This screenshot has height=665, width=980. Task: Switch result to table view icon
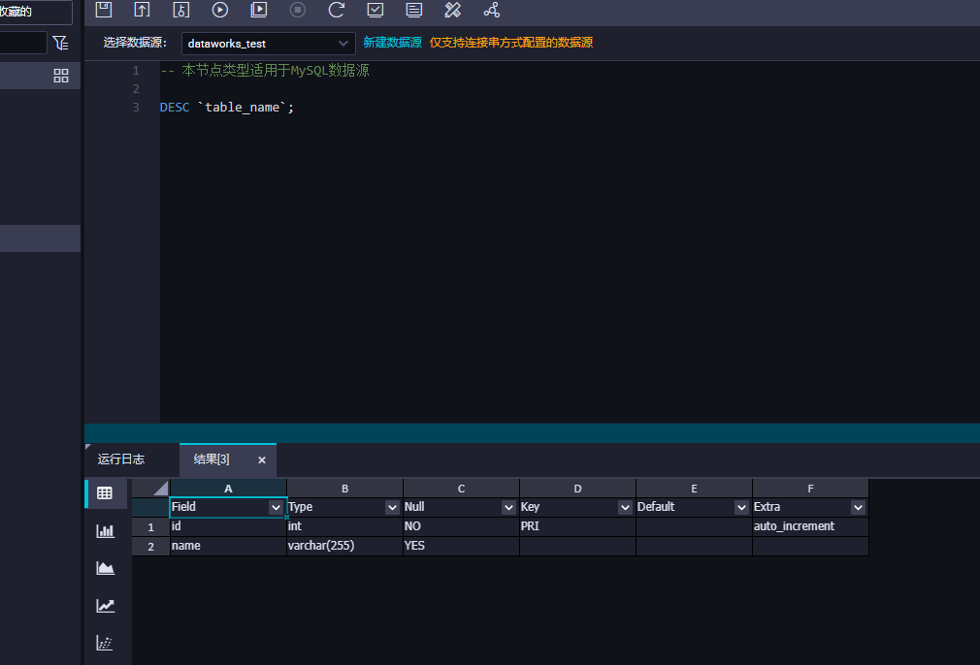point(105,493)
